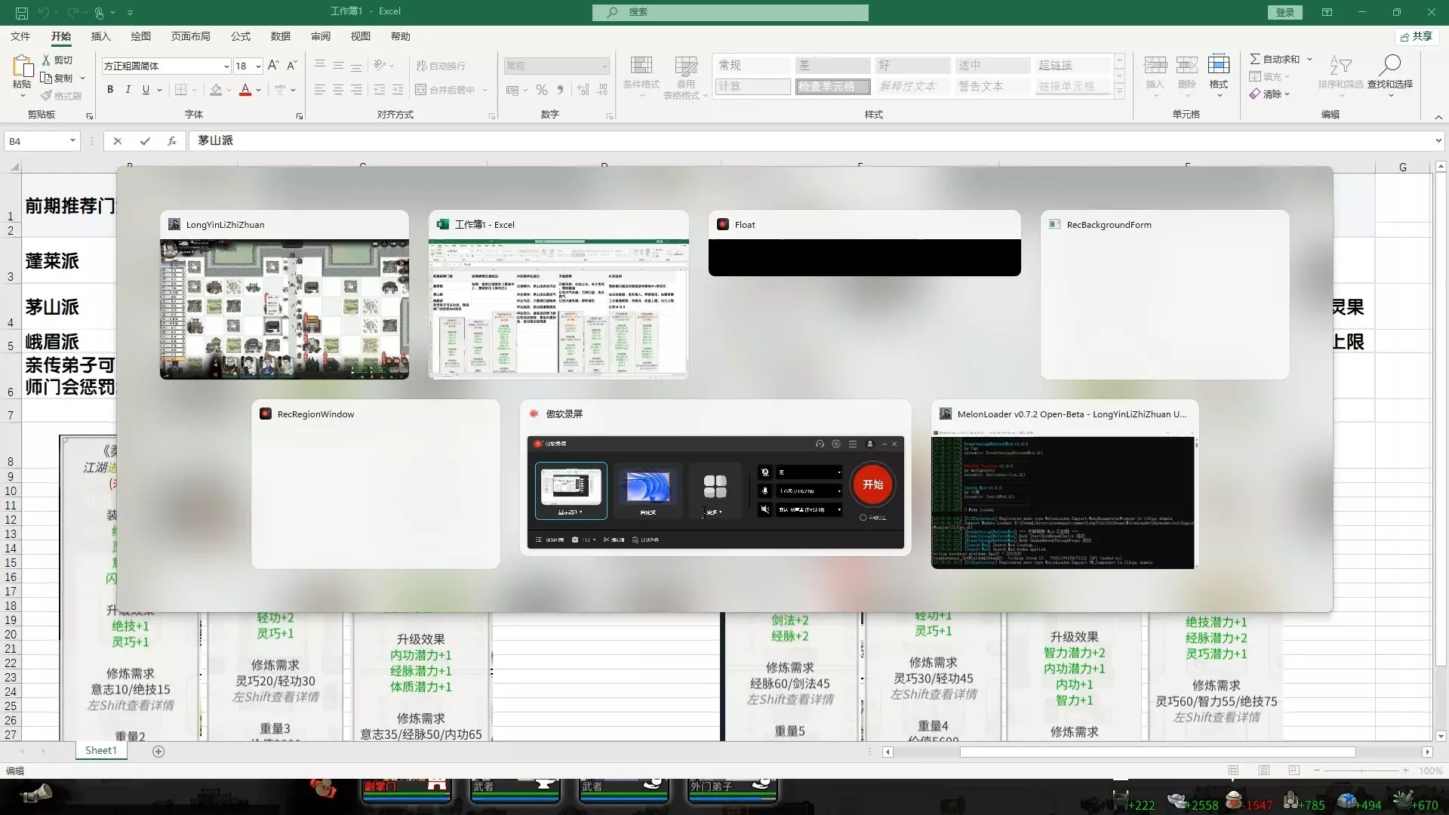
Task: Click the Insert Function fx icon
Action: point(172,141)
